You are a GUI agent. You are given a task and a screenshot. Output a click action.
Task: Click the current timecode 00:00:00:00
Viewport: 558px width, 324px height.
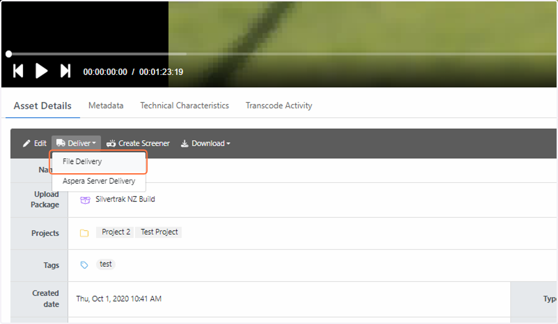coord(105,72)
